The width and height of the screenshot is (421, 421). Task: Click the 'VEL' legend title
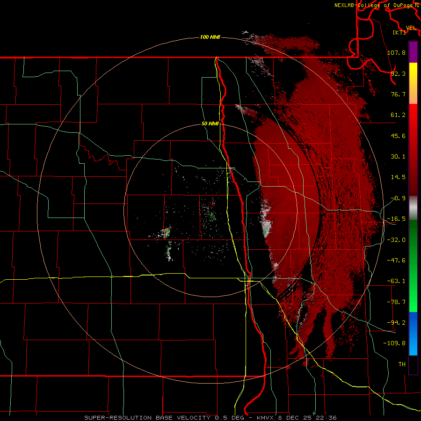pos(411,28)
